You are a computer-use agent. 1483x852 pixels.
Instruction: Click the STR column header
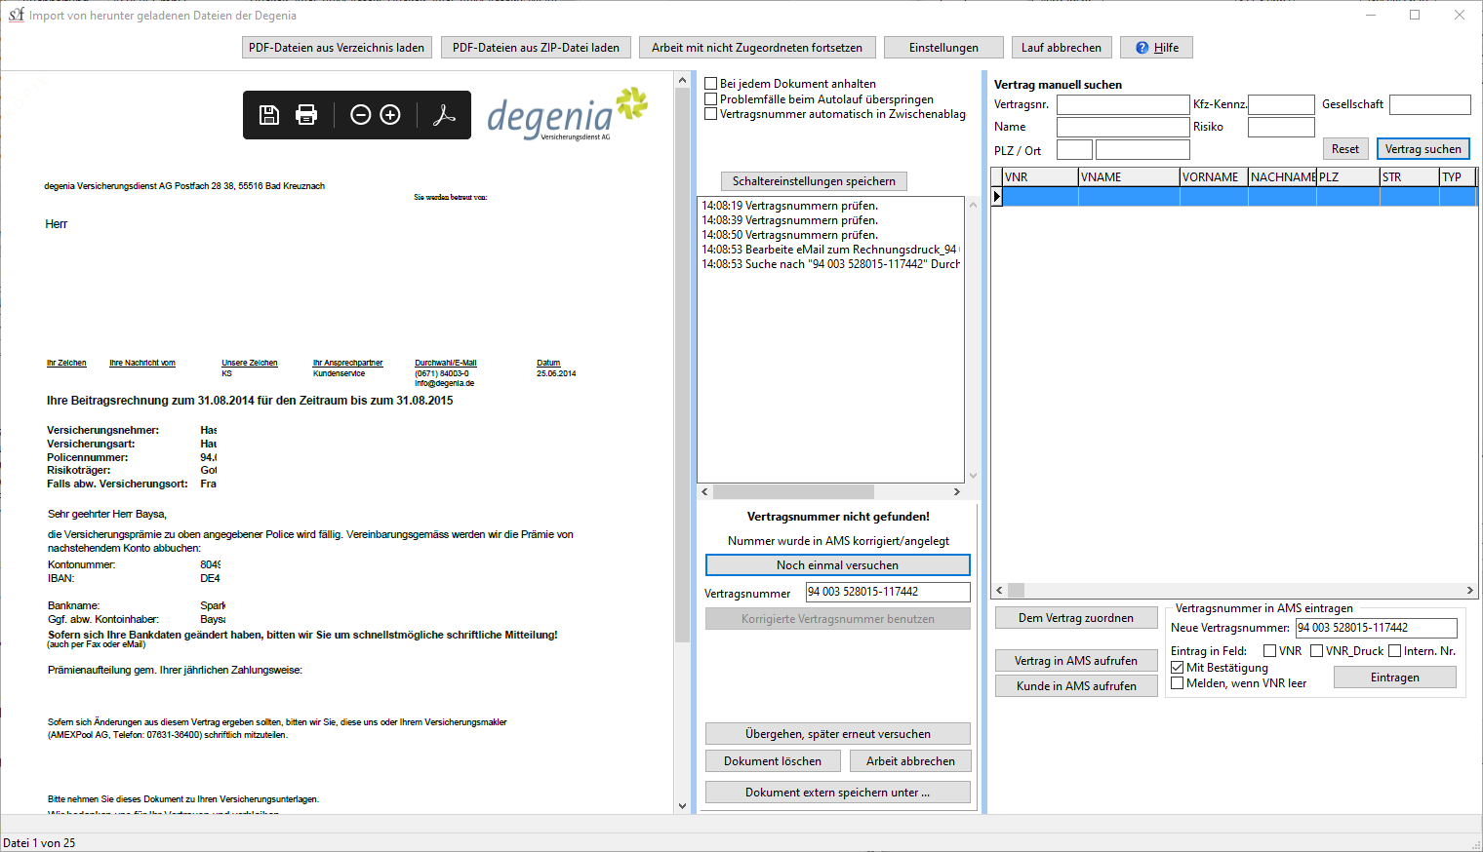(1410, 177)
